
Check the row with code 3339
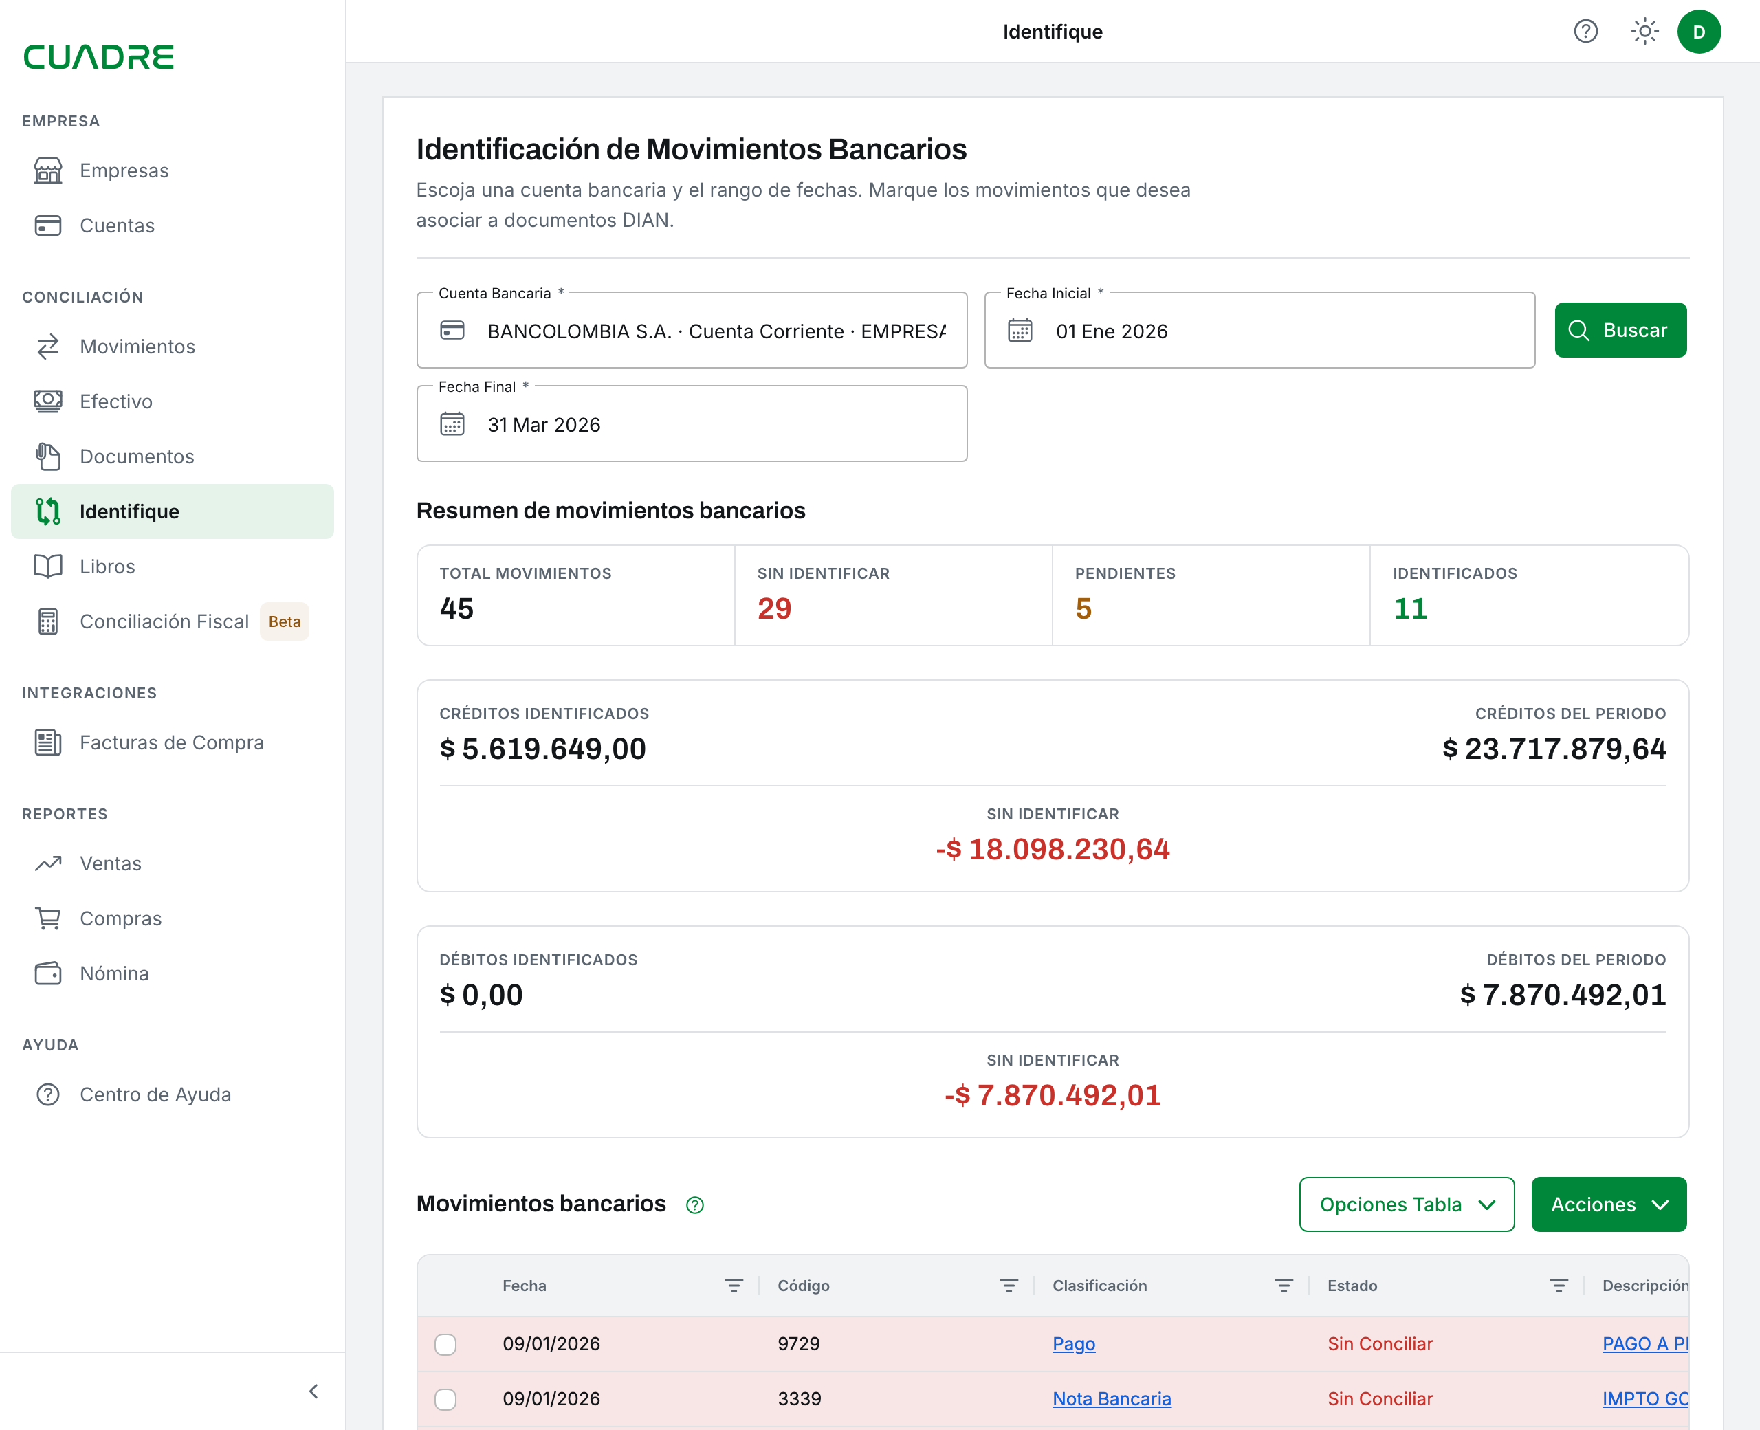pos(445,1400)
